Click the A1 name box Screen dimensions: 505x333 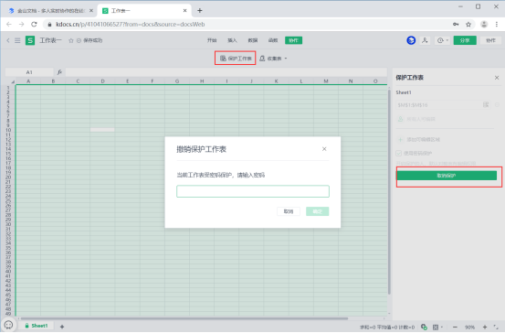pyautogui.click(x=29, y=72)
